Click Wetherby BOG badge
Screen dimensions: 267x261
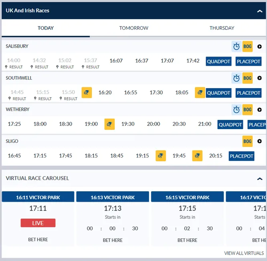247,109
